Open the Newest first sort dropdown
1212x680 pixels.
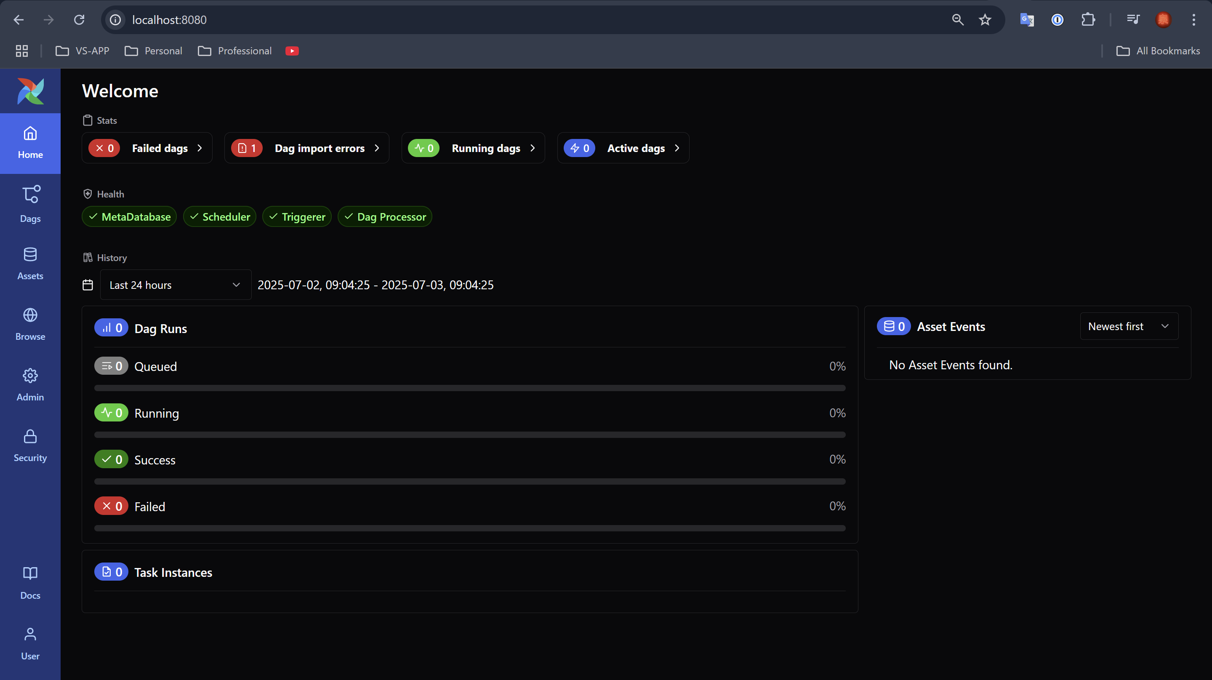pos(1129,326)
